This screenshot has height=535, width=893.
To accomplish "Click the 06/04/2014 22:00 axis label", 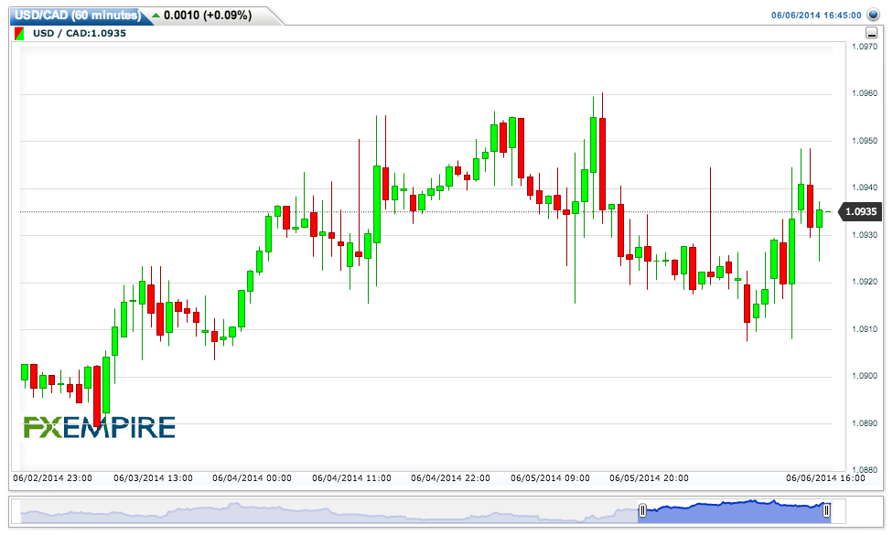I will click(450, 478).
